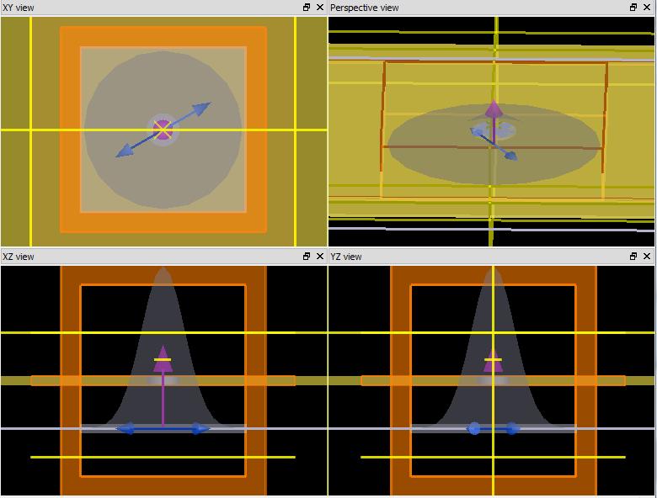
Task: Float the XY view panel
Action: pyautogui.click(x=307, y=8)
